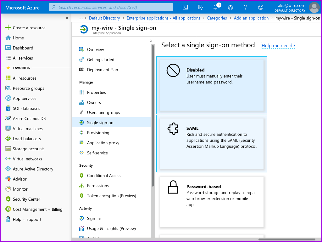The height and width of the screenshot is (242, 322).
Task: Click the help question mark icon
Action: coord(246,7)
